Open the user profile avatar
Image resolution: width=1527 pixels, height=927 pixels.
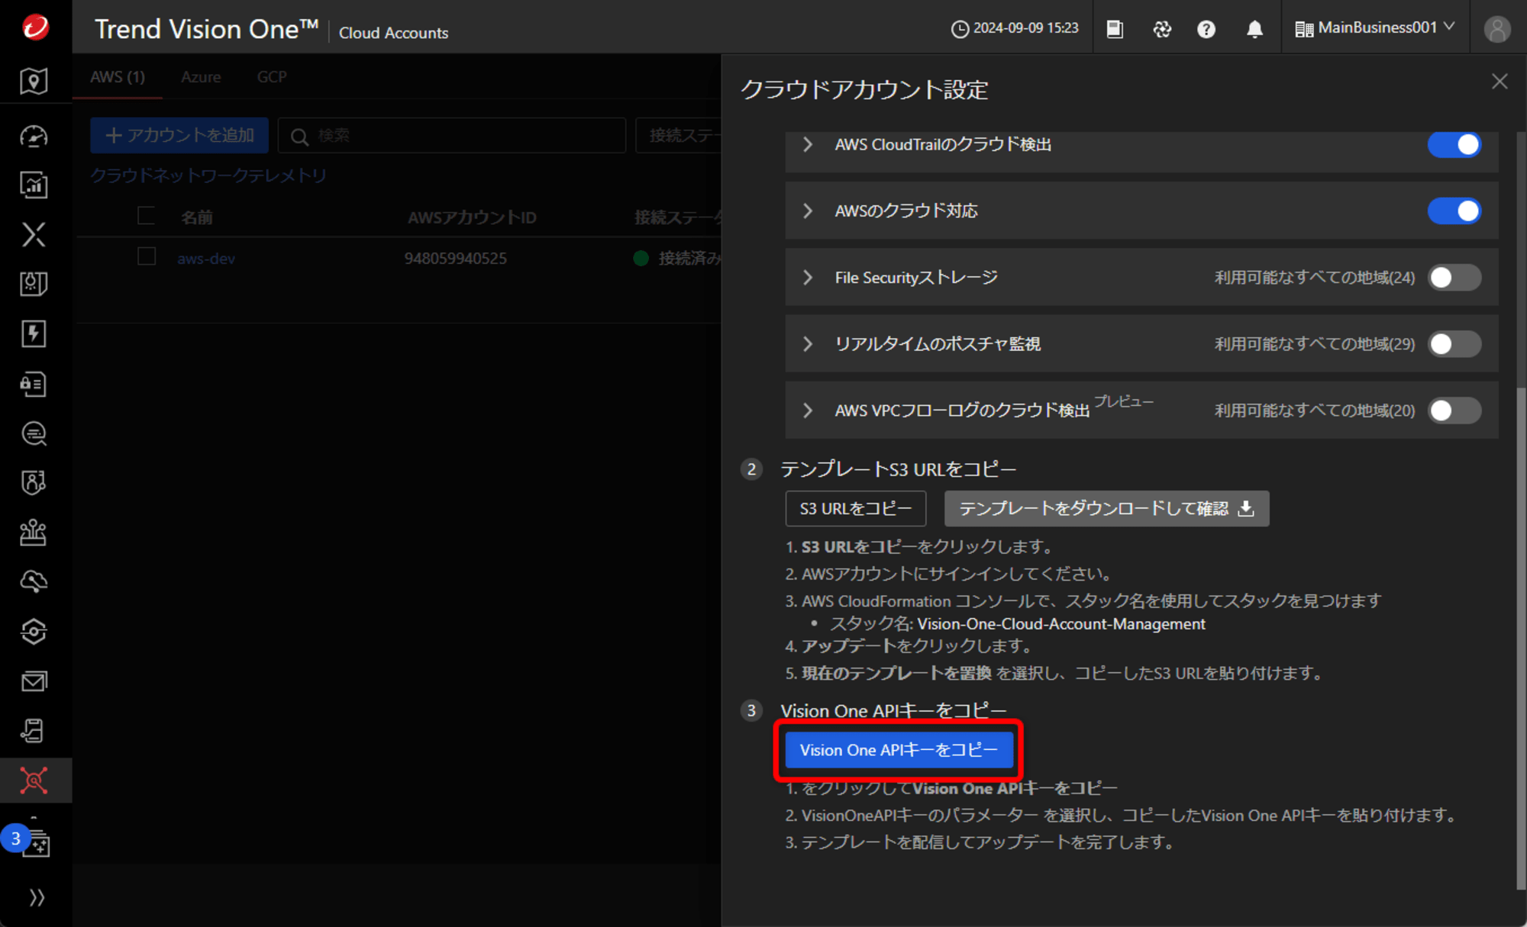point(1497,29)
